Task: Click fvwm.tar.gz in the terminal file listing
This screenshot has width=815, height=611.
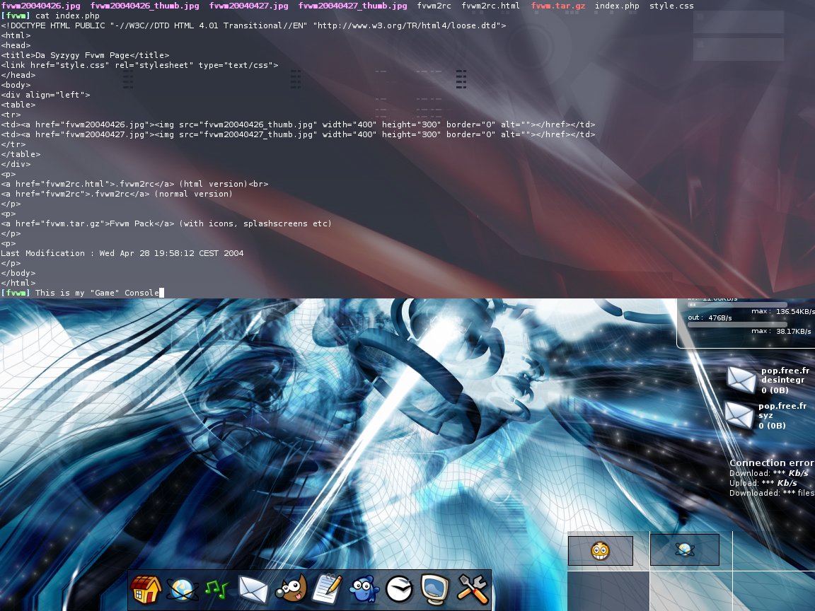Action: [558, 6]
